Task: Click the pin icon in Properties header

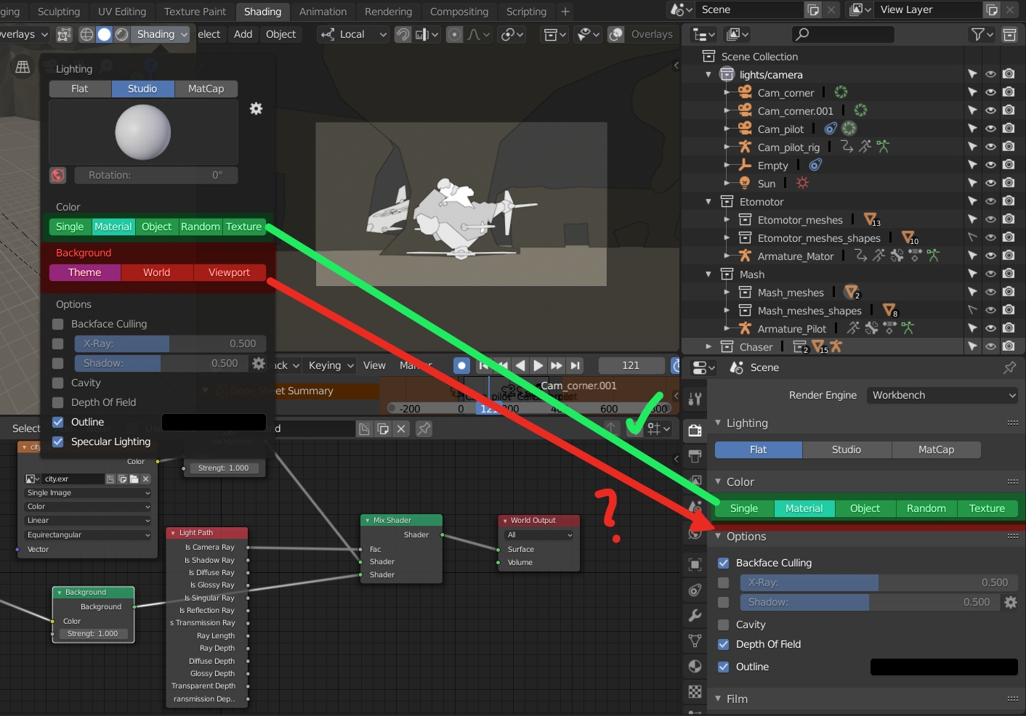Action: [1009, 367]
